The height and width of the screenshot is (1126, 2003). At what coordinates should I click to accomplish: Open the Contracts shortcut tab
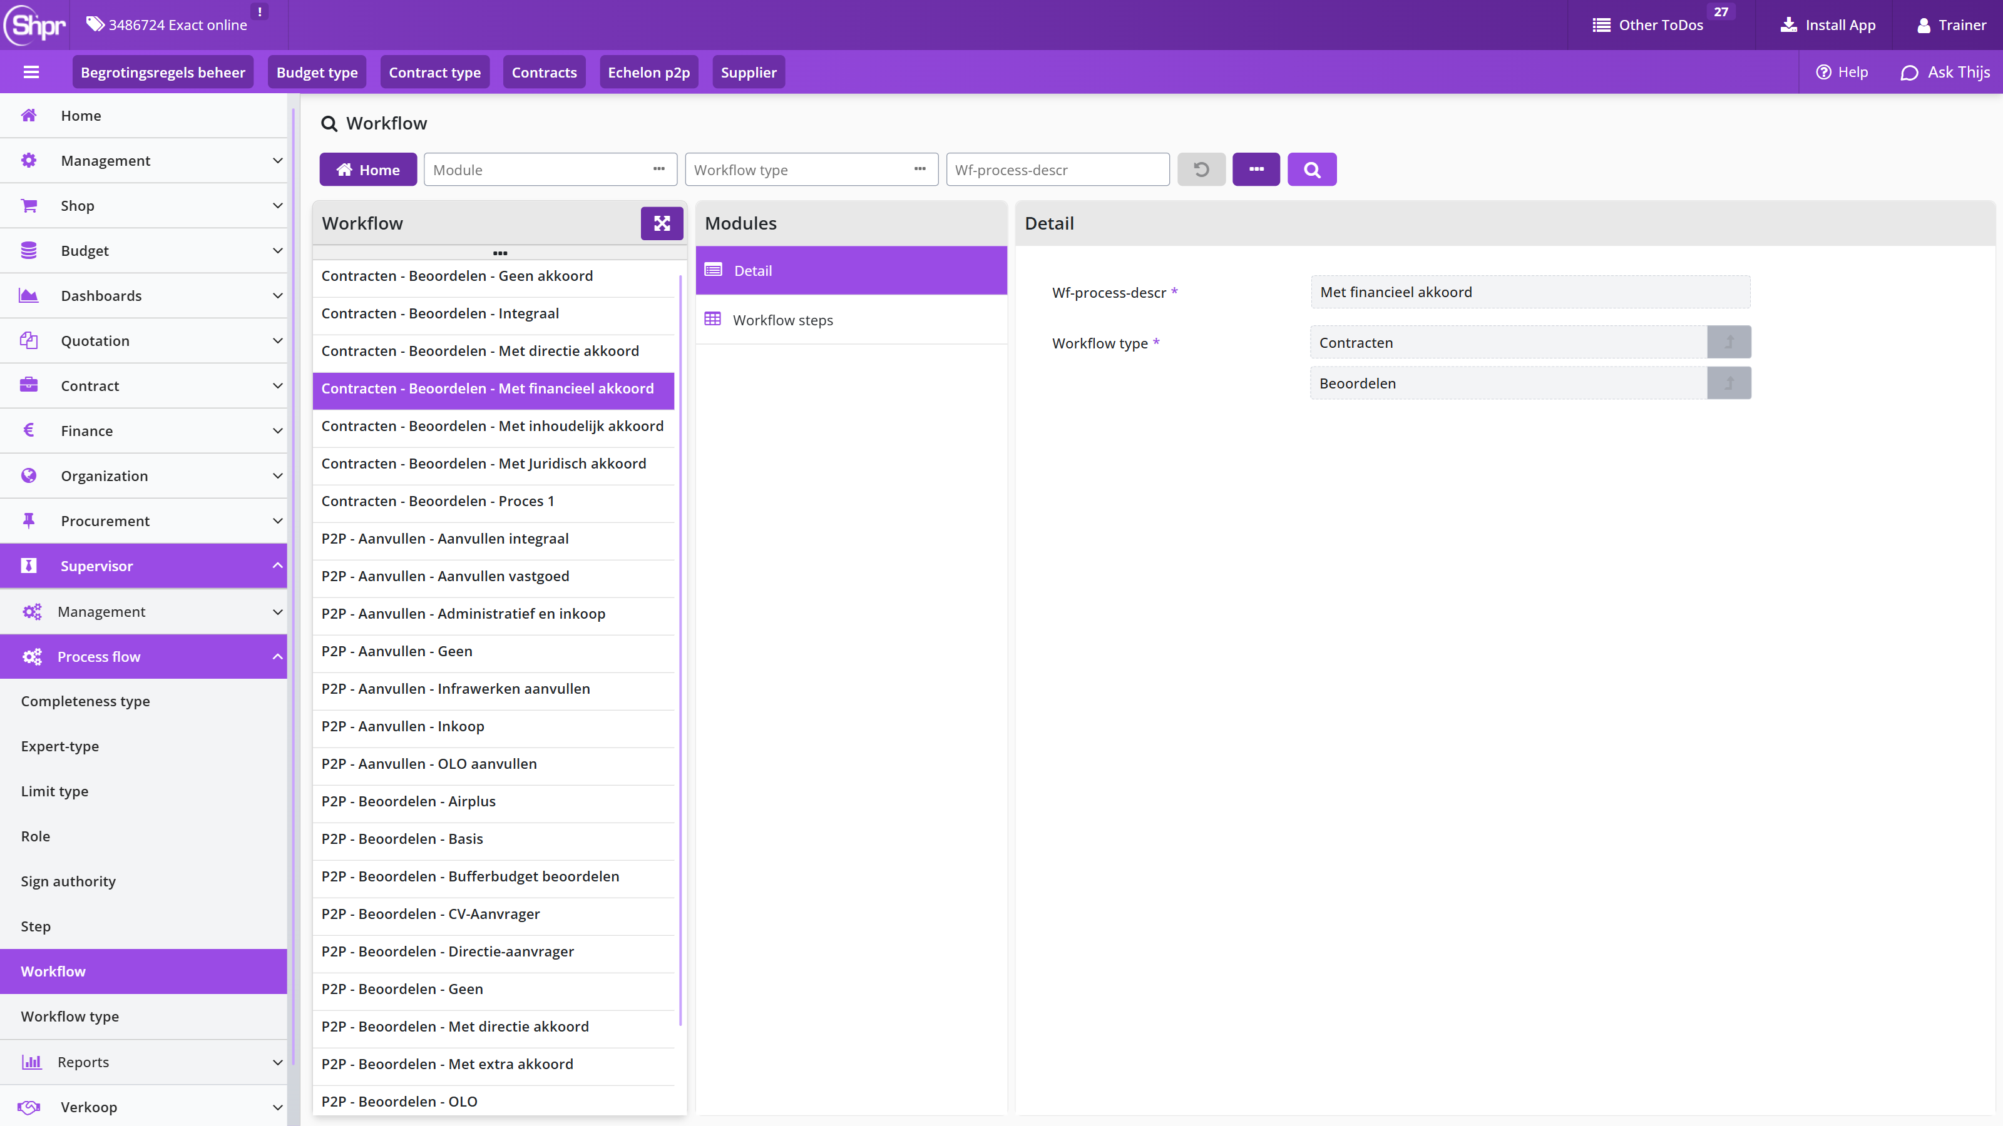pyautogui.click(x=545, y=73)
